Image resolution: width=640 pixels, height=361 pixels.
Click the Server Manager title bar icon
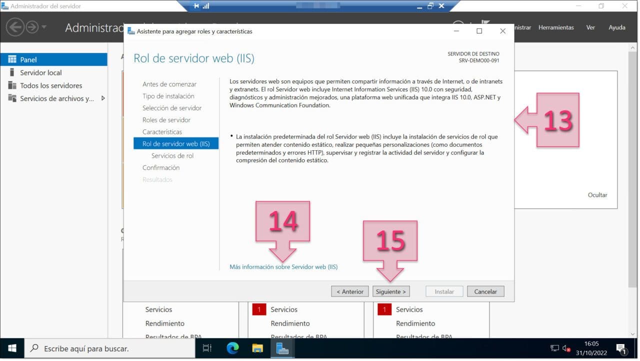tap(4, 6)
